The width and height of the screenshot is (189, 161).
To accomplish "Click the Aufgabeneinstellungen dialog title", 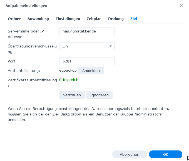I will pyautogui.click(x=26, y=6).
